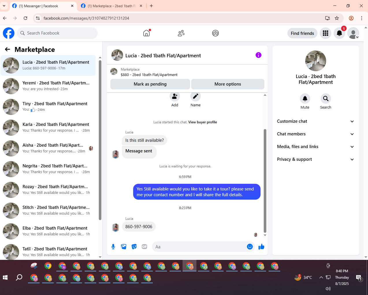368x295 pixels.
Task: Open Yeremi's conversation in the list
Action: click(48, 86)
